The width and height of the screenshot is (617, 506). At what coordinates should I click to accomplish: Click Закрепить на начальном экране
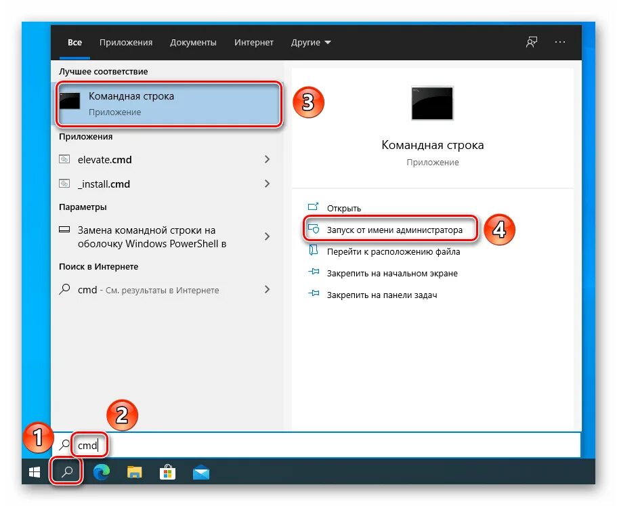[392, 273]
